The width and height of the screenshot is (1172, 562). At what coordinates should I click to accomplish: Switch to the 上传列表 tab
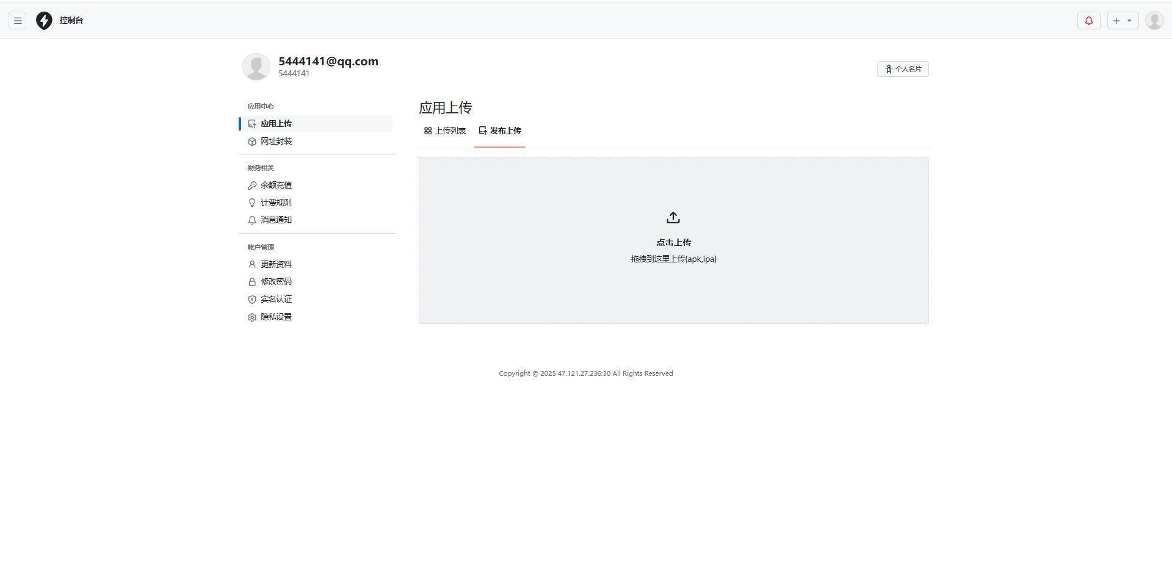[445, 131]
